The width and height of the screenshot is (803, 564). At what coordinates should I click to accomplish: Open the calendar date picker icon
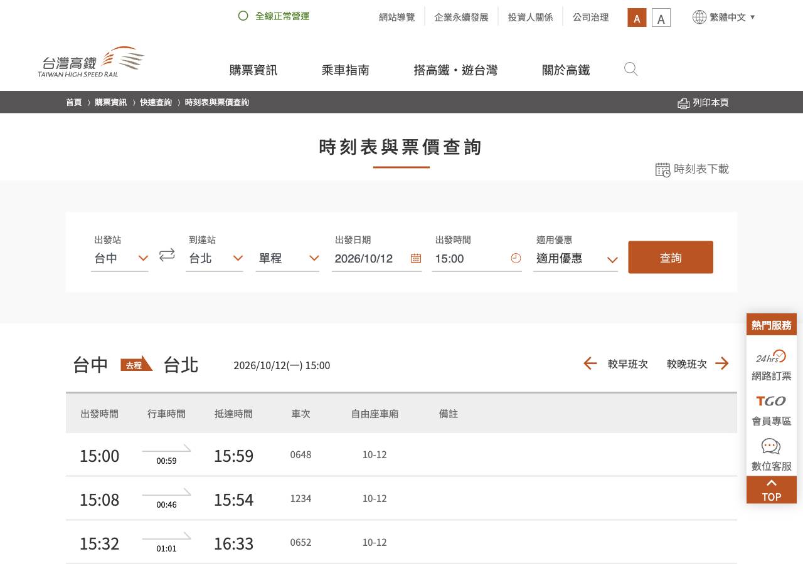pyautogui.click(x=416, y=258)
